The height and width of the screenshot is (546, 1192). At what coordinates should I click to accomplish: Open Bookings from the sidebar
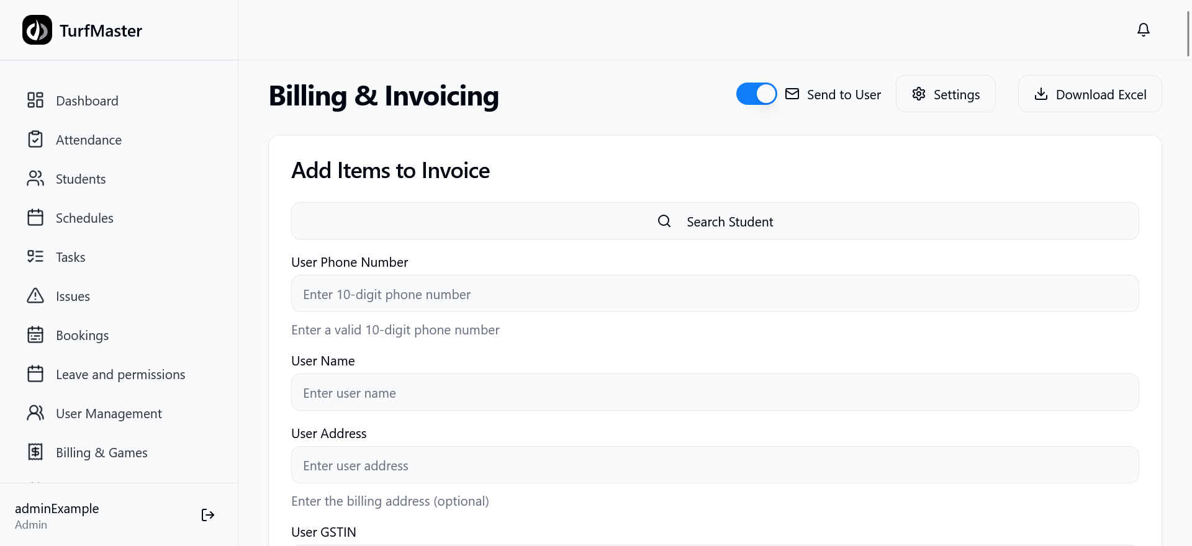coord(119,335)
